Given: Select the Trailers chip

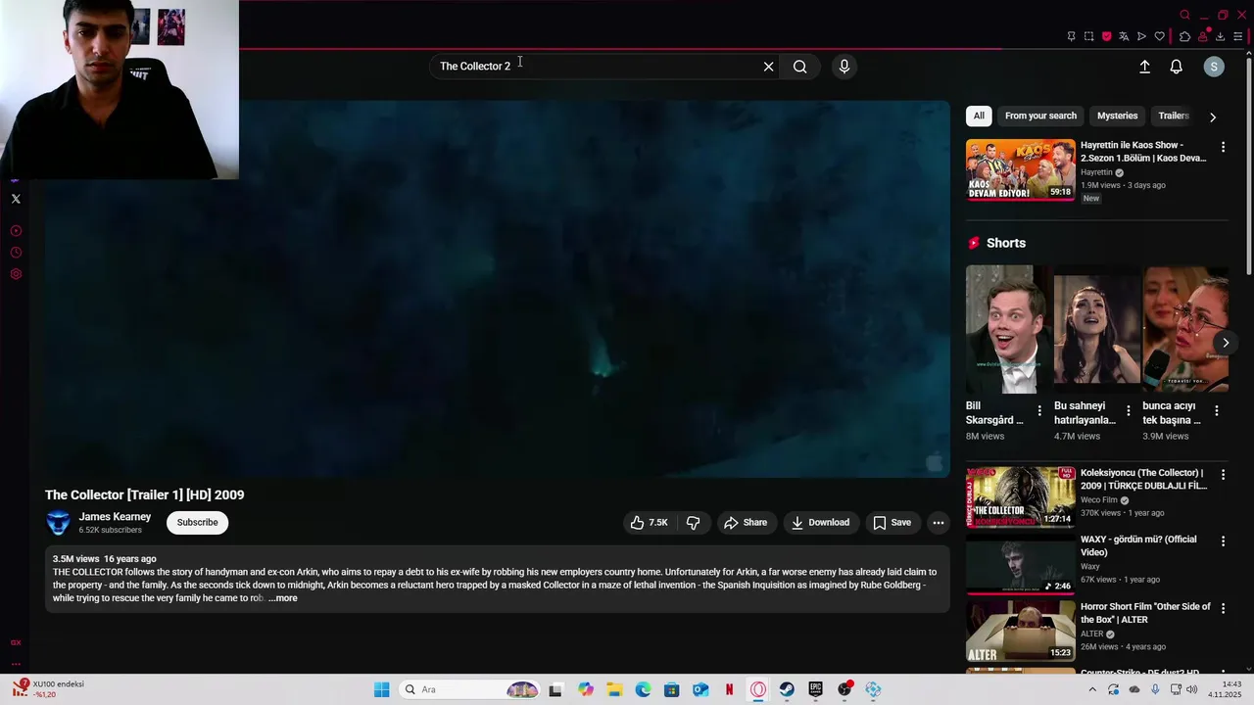Looking at the screenshot, I should coord(1174,116).
